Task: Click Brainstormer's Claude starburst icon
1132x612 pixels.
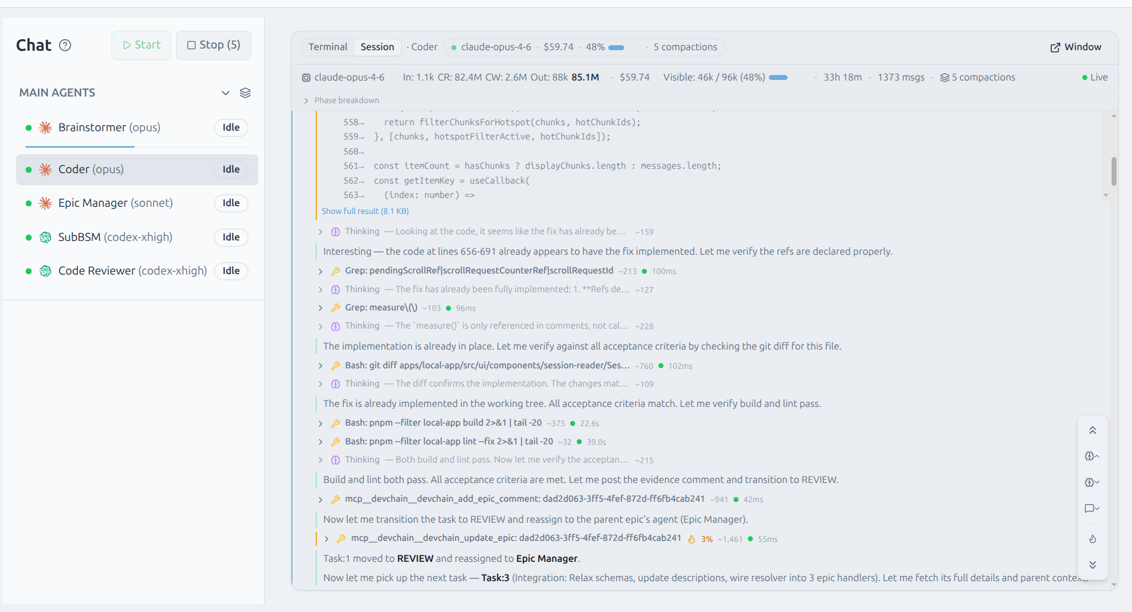Action: 45,128
